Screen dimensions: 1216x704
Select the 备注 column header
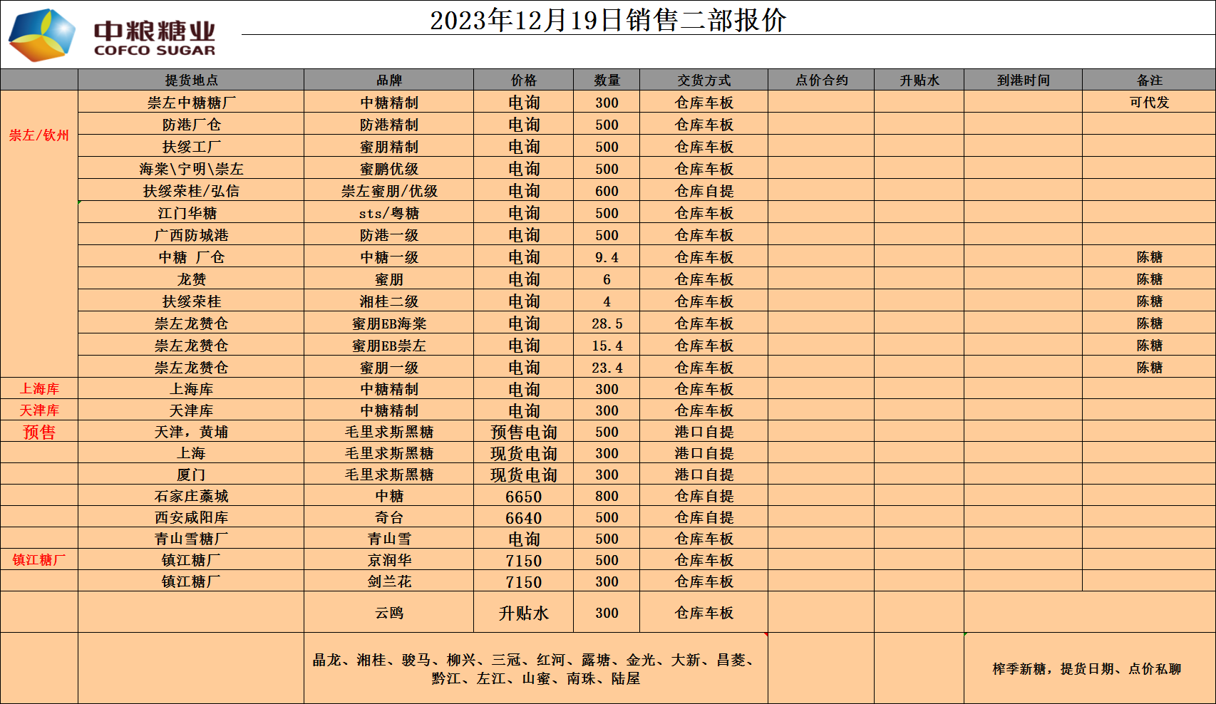[x=1149, y=81]
